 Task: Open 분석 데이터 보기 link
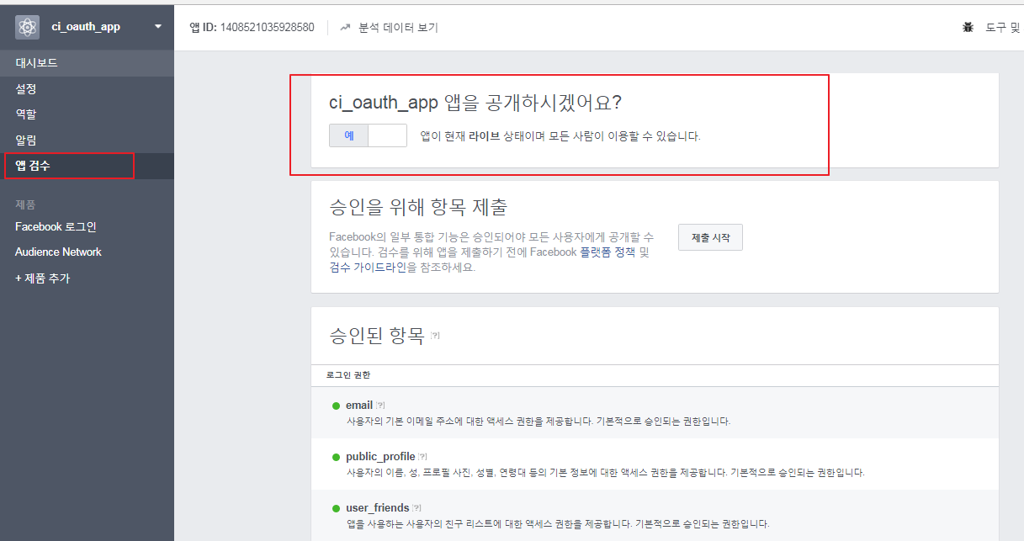[398, 28]
